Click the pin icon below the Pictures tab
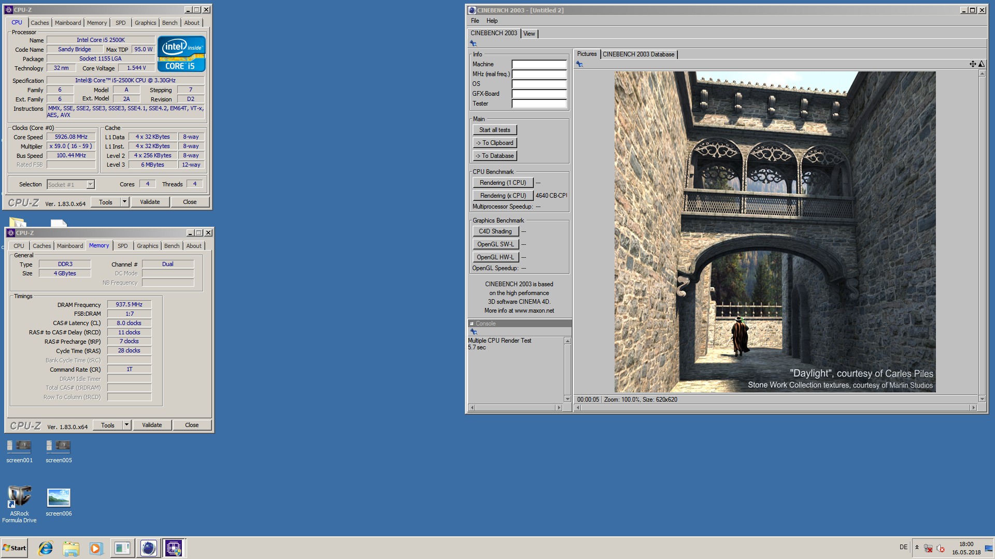 [579, 64]
